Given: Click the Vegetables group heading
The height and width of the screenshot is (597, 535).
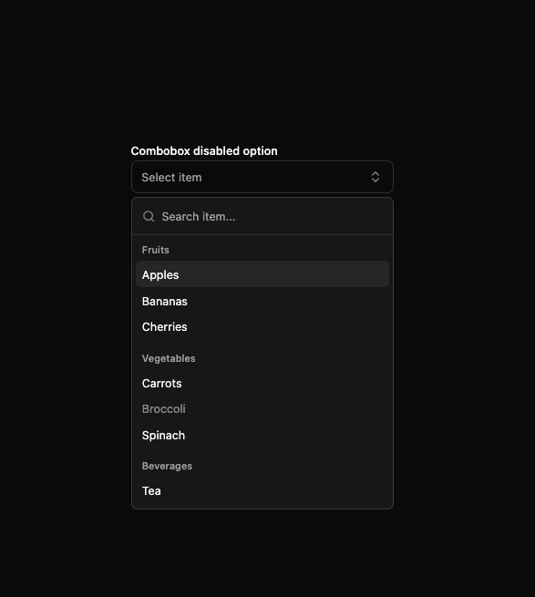Looking at the screenshot, I should 169,358.
